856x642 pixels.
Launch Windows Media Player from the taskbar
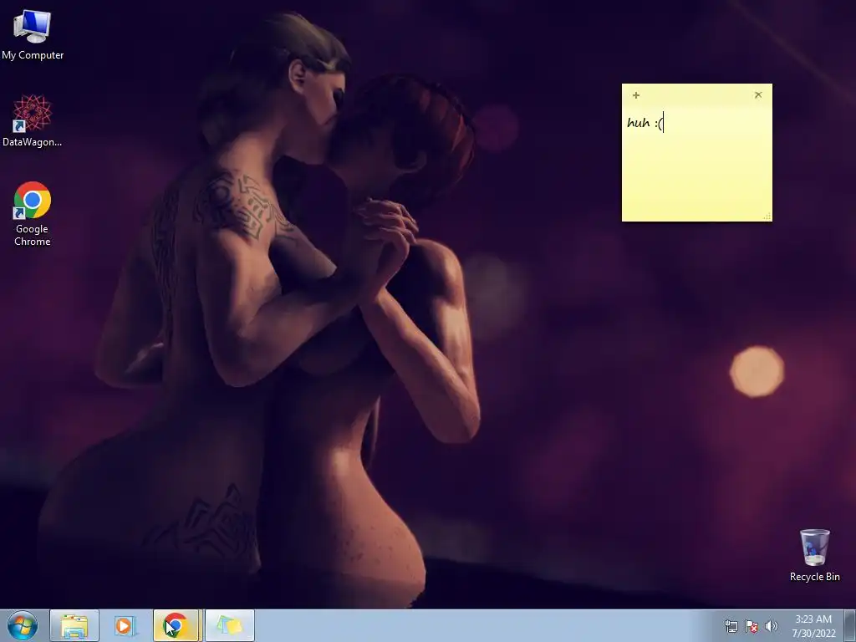[x=125, y=625]
